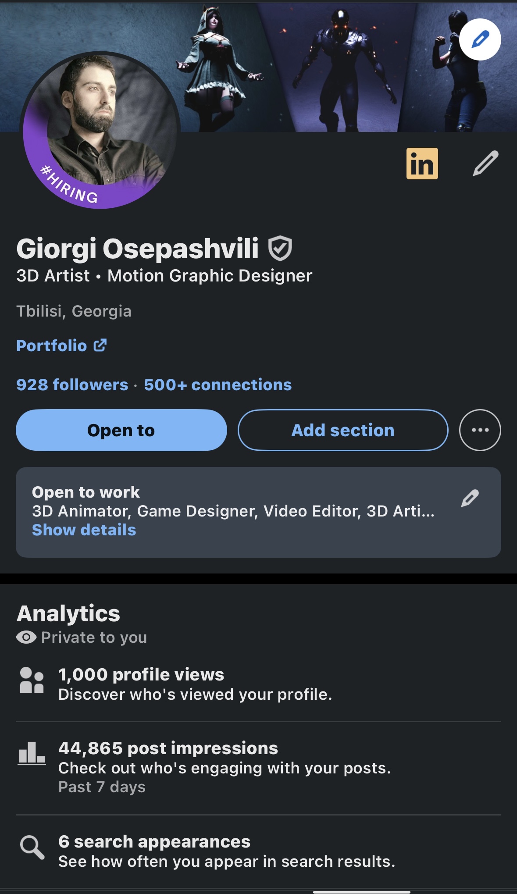The width and height of the screenshot is (517, 894).
Task: Tap the post impressions bar chart icon
Action: coord(32,753)
